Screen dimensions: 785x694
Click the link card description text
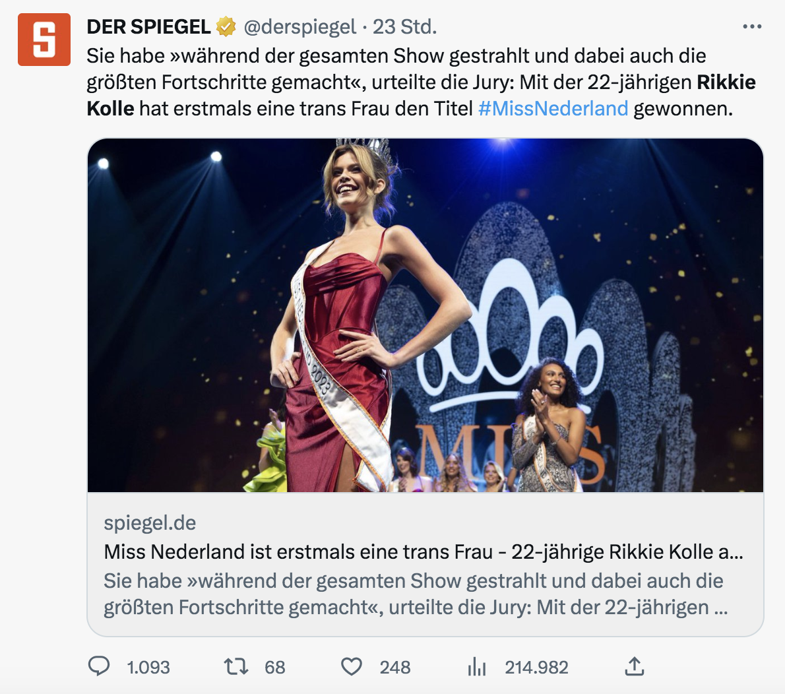click(x=415, y=594)
